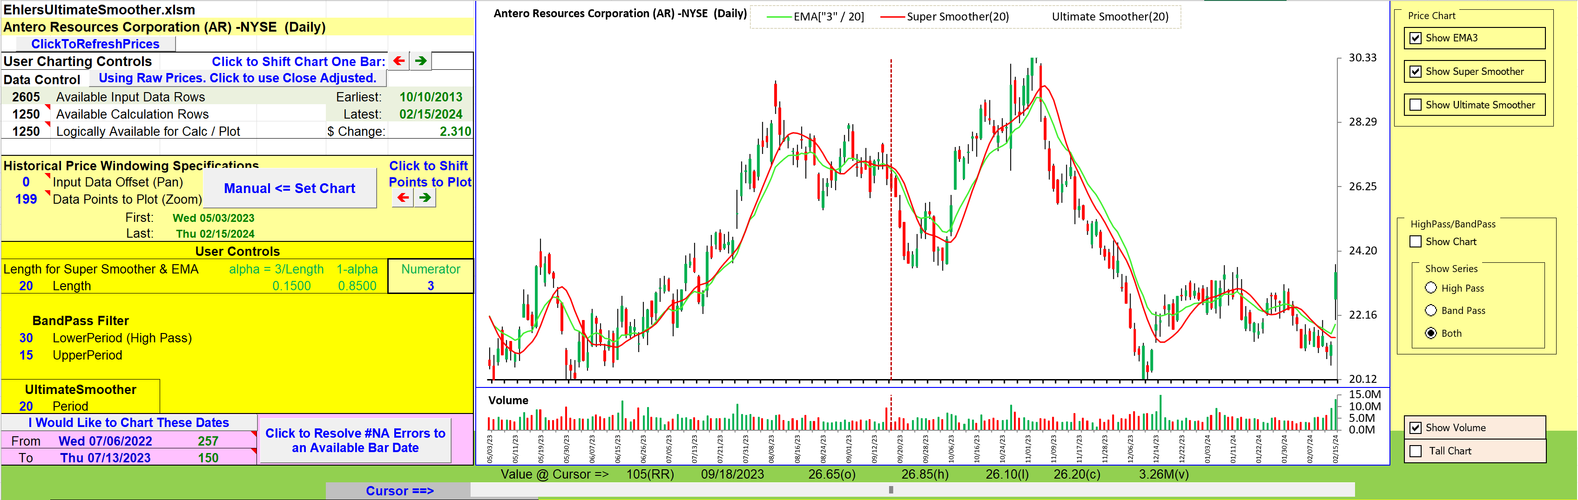Click the EhlersUltimateSmoother.xlsm title cell
1578x500 pixels.
(99, 10)
